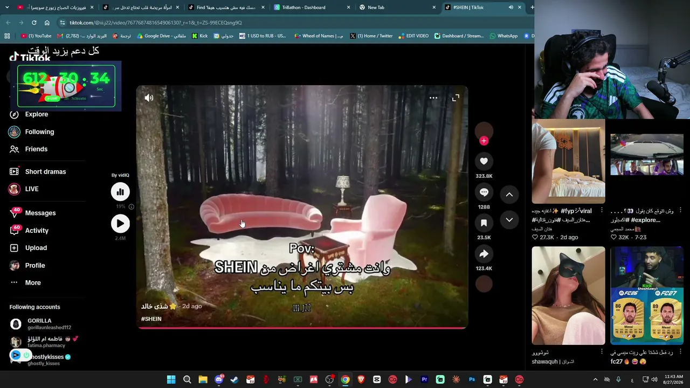Open the Messi FC27 recommended video
This screenshot has width=690, height=388.
point(647,295)
